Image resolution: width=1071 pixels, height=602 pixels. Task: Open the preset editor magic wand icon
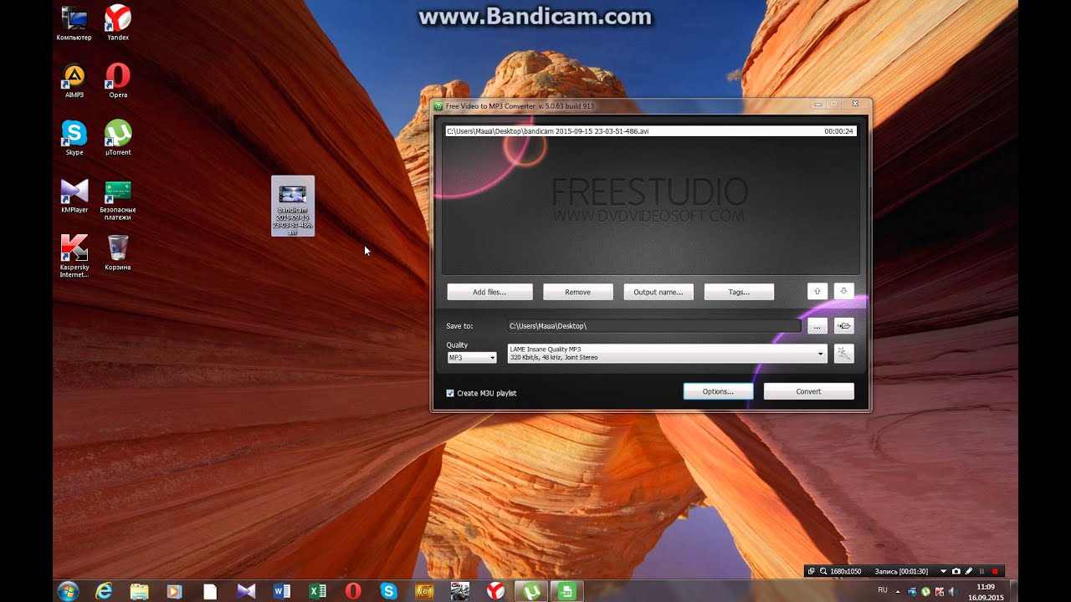[x=843, y=354]
